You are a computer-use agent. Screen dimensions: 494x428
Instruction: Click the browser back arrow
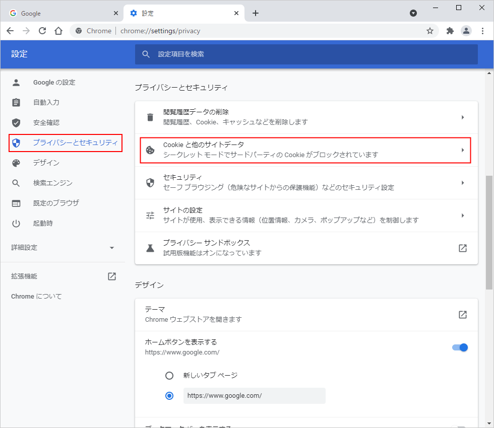10,31
